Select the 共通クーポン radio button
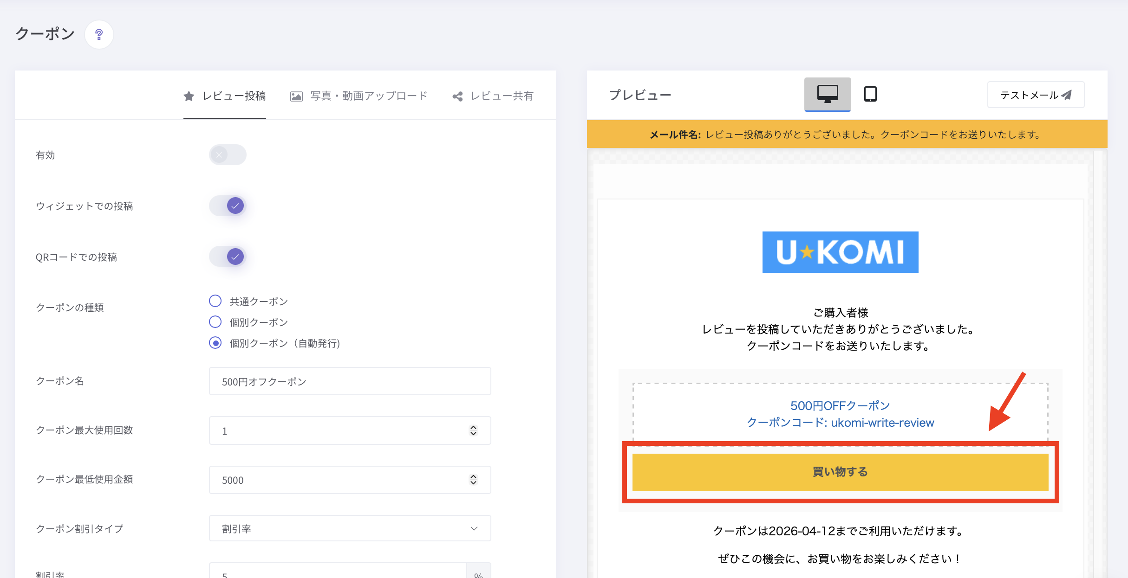The width and height of the screenshot is (1128, 578). 215,301
